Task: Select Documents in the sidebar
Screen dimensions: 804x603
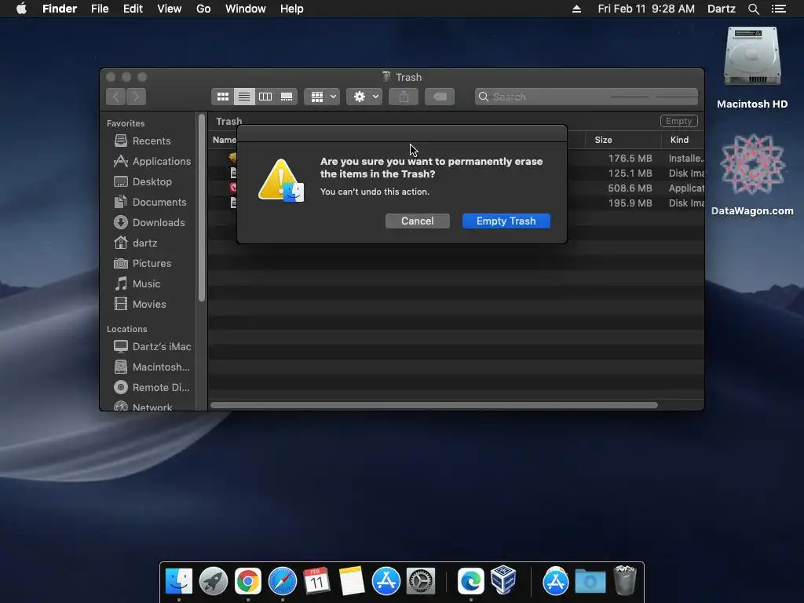Action: pos(150,202)
